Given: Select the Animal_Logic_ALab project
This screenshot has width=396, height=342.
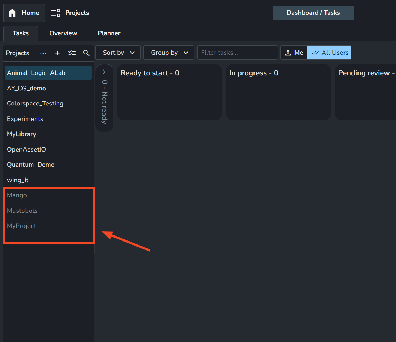Looking at the screenshot, I should tap(48, 73).
